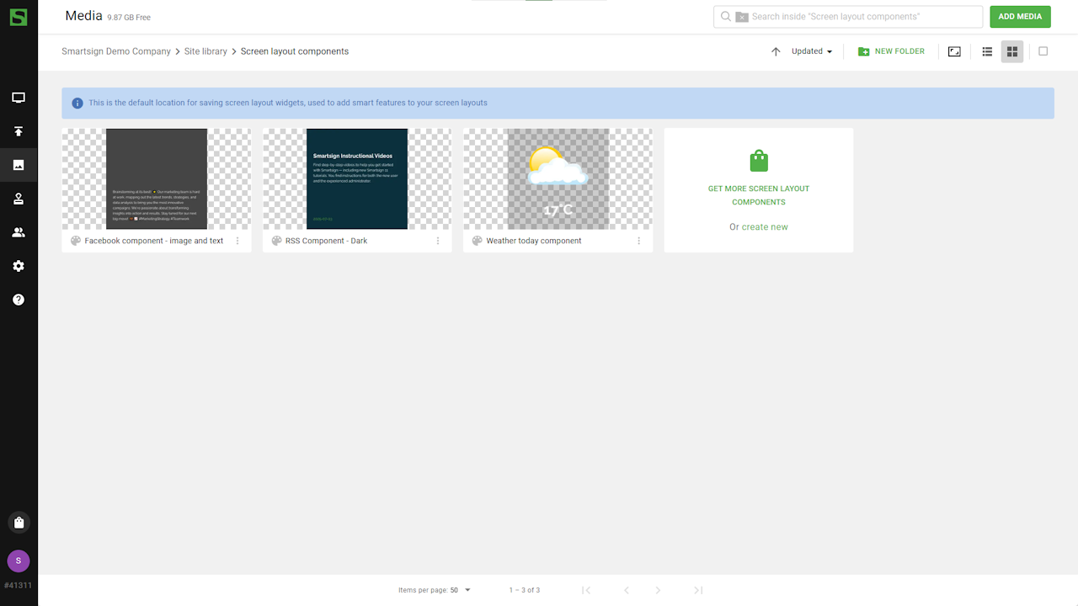Click the marketplace bag icon in sidebar
The width and height of the screenshot is (1078, 606).
[19, 523]
